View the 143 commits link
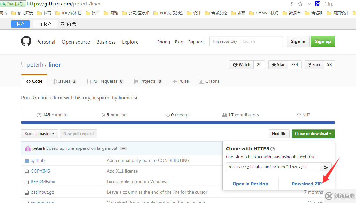 tap(53, 115)
